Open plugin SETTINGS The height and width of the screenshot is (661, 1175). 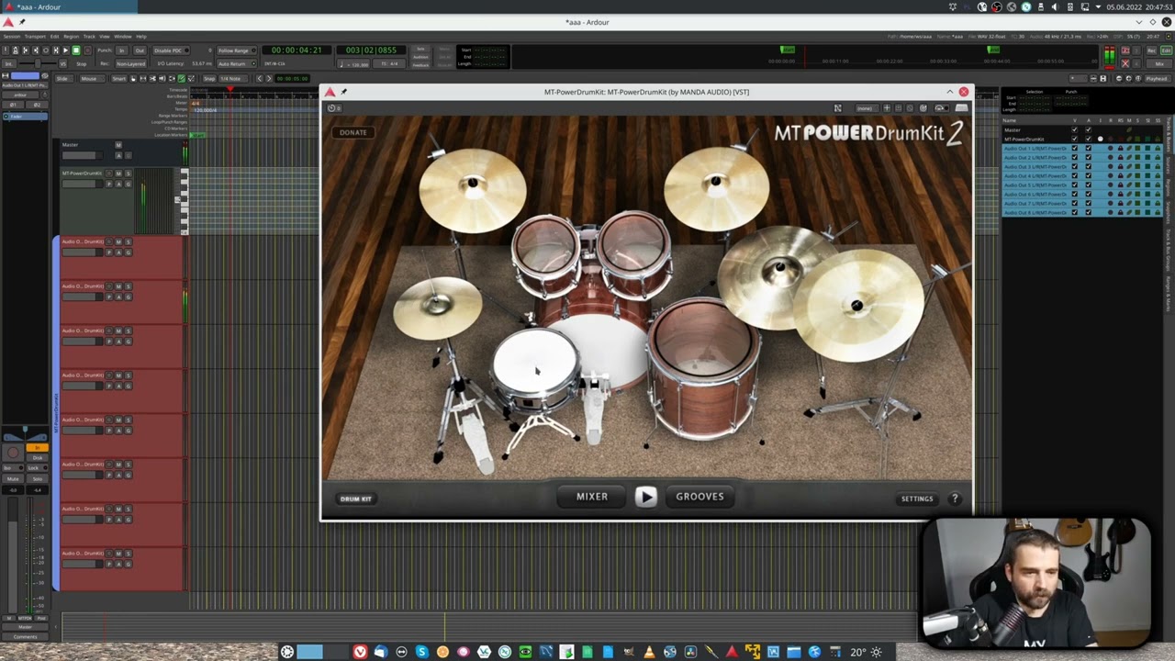click(917, 499)
